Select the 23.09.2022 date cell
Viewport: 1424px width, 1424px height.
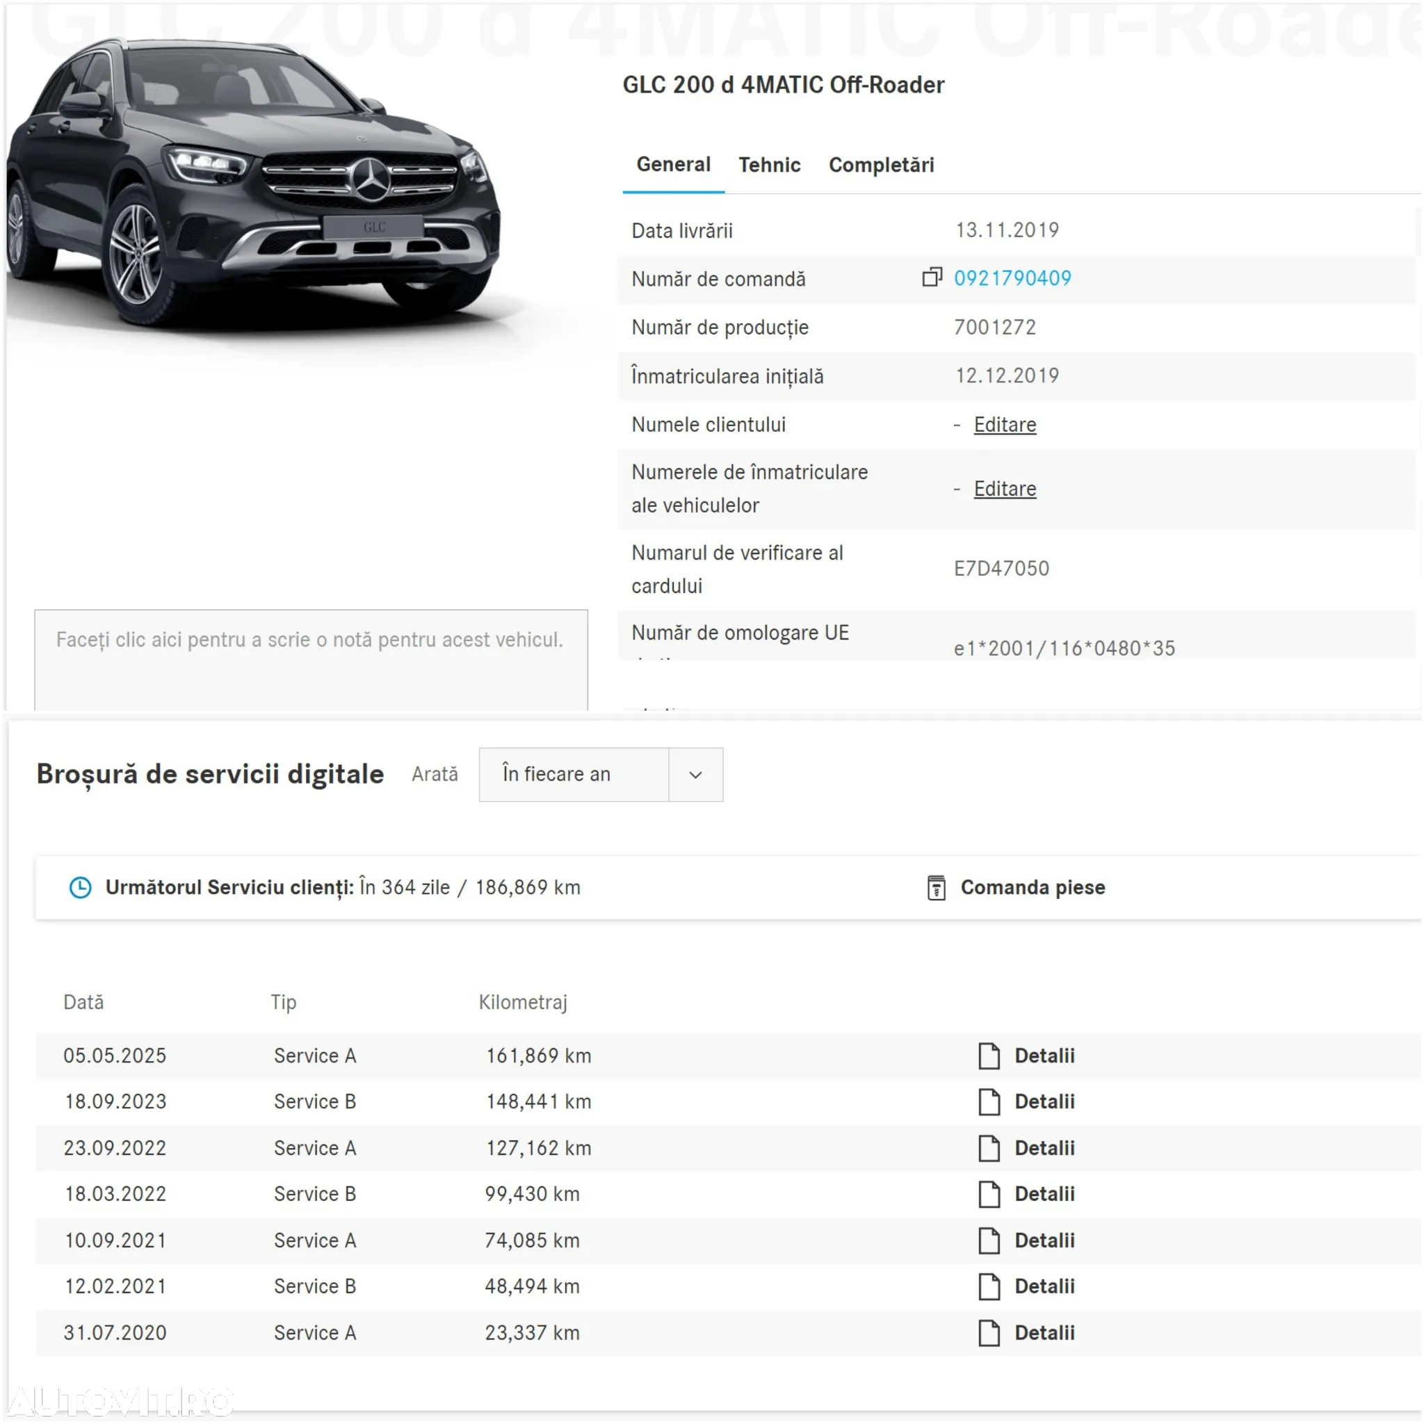point(115,1147)
